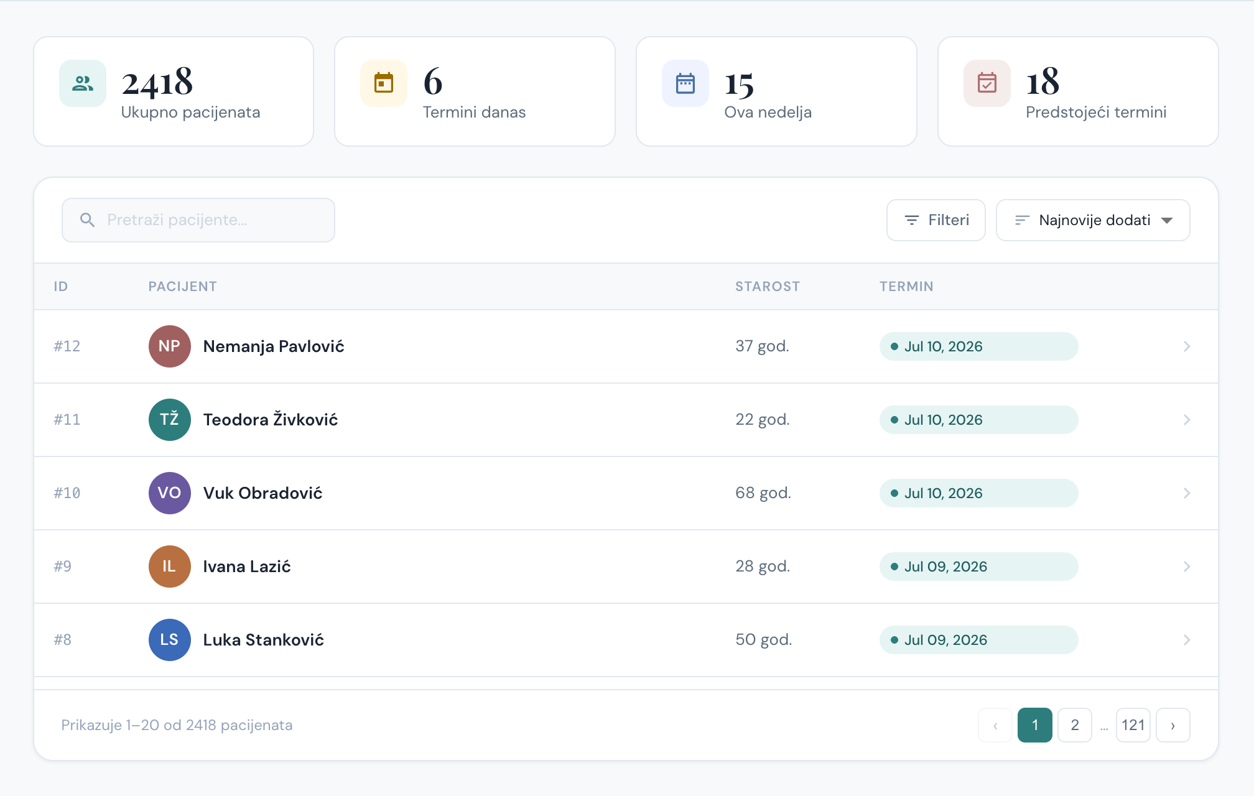Open the Filteri button
This screenshot has width=1254, height=796.
pos(936,220)
